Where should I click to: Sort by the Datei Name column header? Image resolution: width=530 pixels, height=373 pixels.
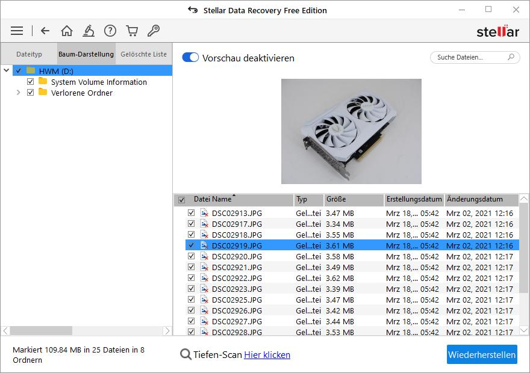pyautogui.click(x=213, y=199)
